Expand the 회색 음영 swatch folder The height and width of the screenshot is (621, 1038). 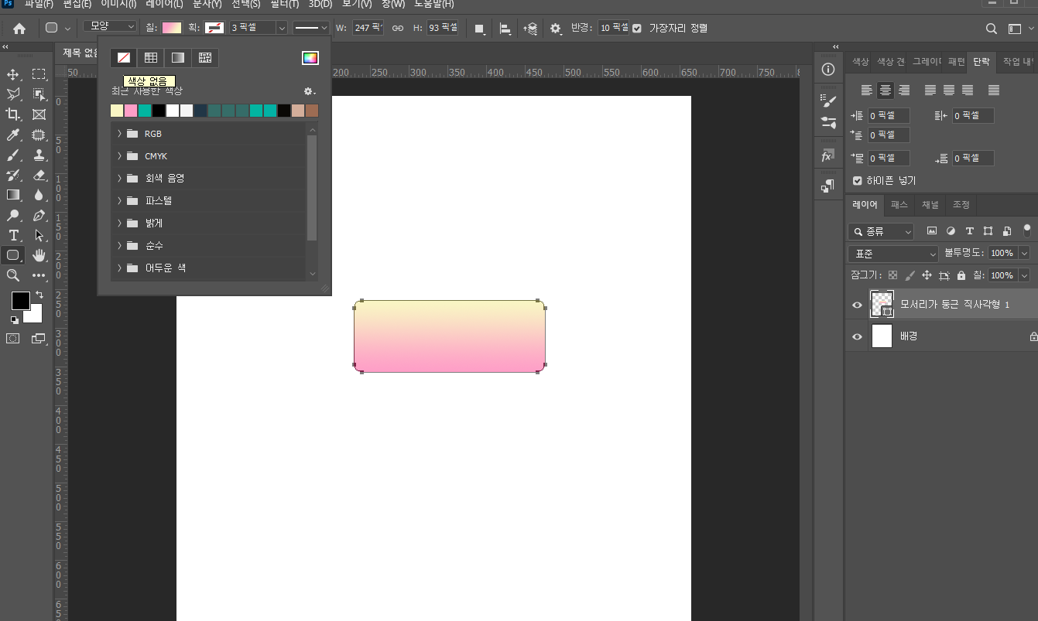(x=119, y=179)
